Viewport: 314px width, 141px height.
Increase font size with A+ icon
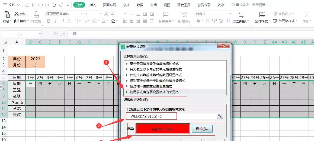pos(106,14)
